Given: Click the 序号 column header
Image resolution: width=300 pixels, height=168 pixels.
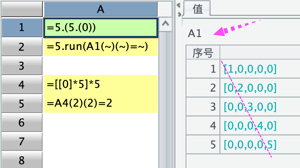Looking at the screenshot, I should pos(203,53).
